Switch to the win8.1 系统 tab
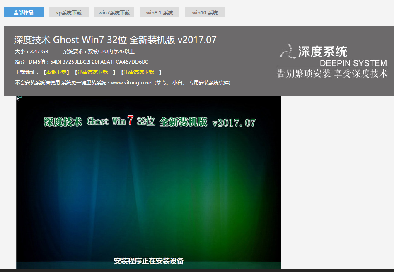Screen dimensions: 394x272 [x=160, y=12]
